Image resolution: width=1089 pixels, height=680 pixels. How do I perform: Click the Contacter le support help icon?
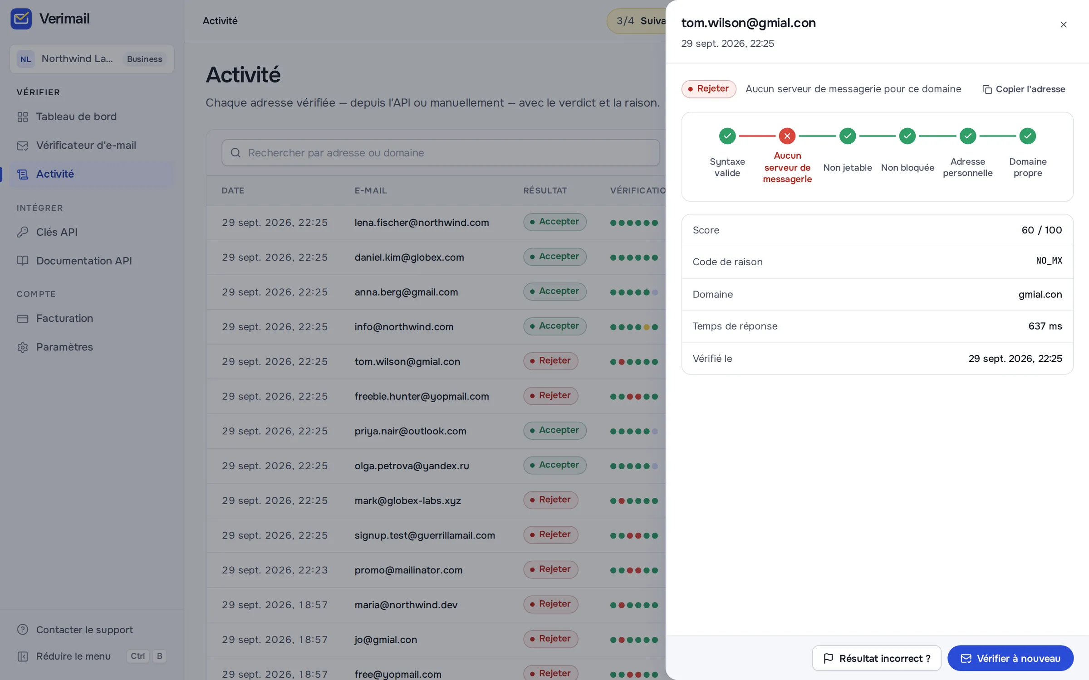click(x=23, y=630)
